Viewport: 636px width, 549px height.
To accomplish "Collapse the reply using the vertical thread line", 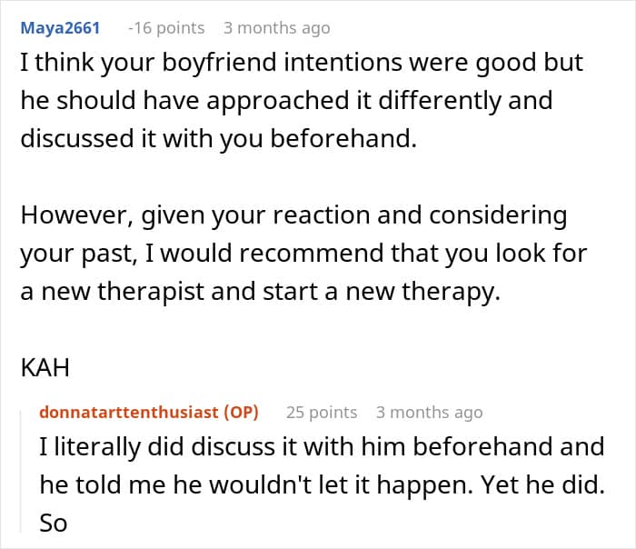I will tap(21, 471).
